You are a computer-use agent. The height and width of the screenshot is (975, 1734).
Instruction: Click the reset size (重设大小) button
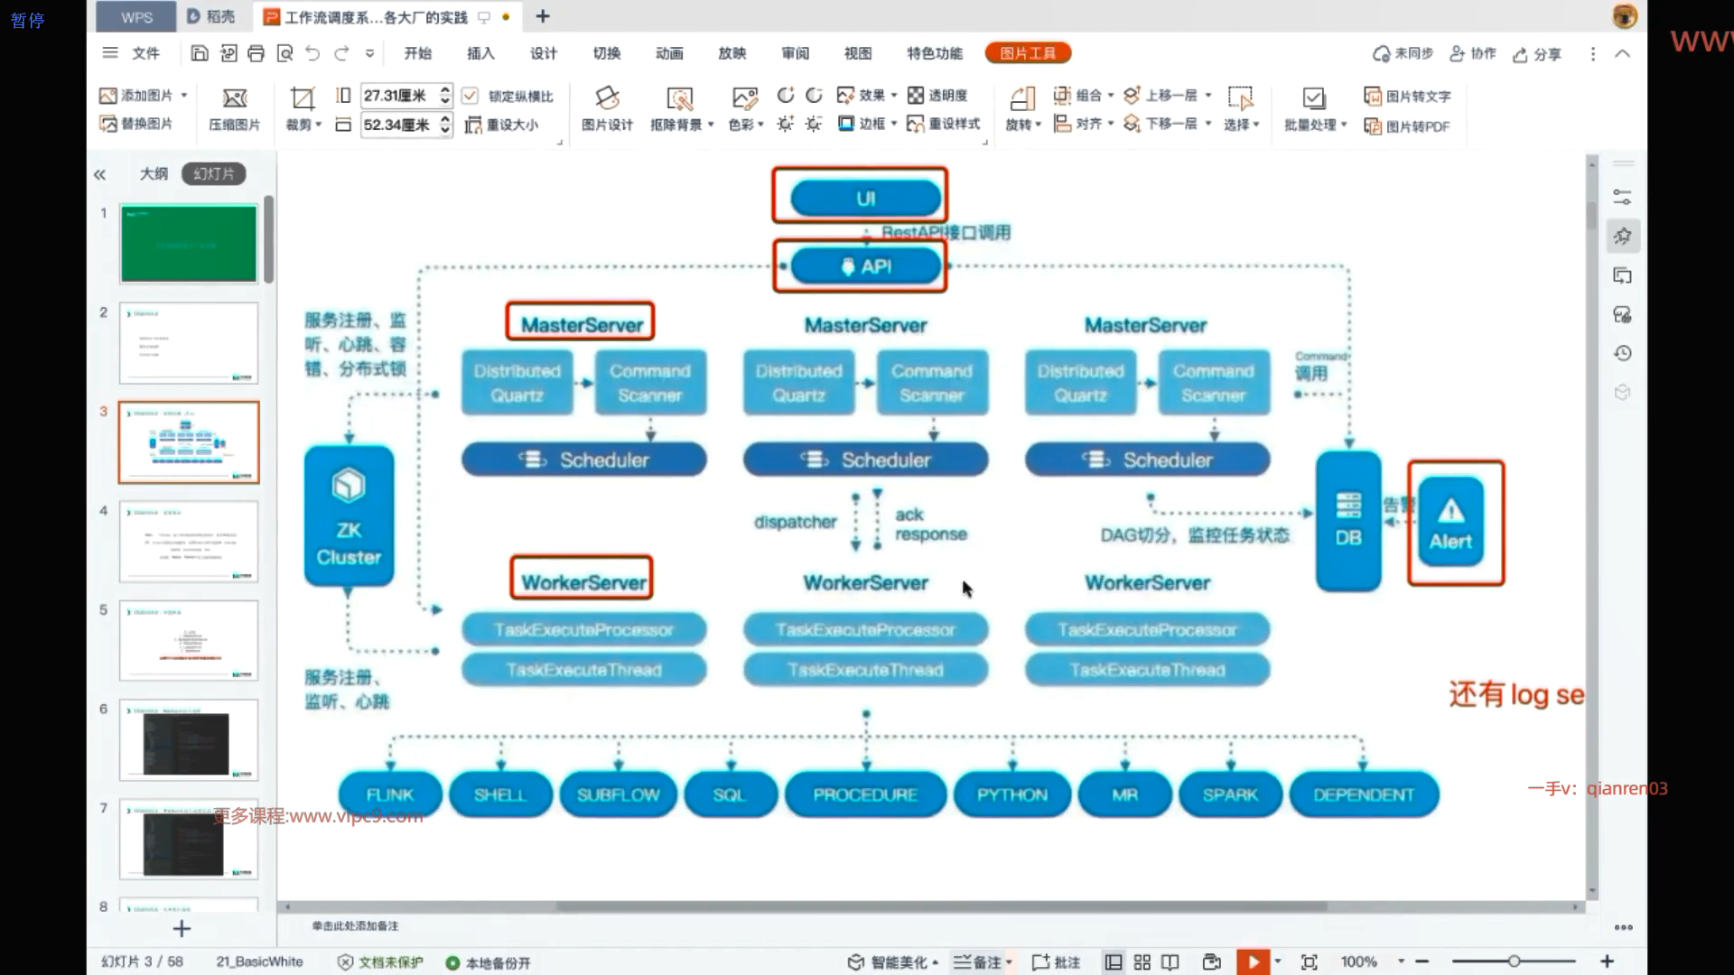(502, 125)
